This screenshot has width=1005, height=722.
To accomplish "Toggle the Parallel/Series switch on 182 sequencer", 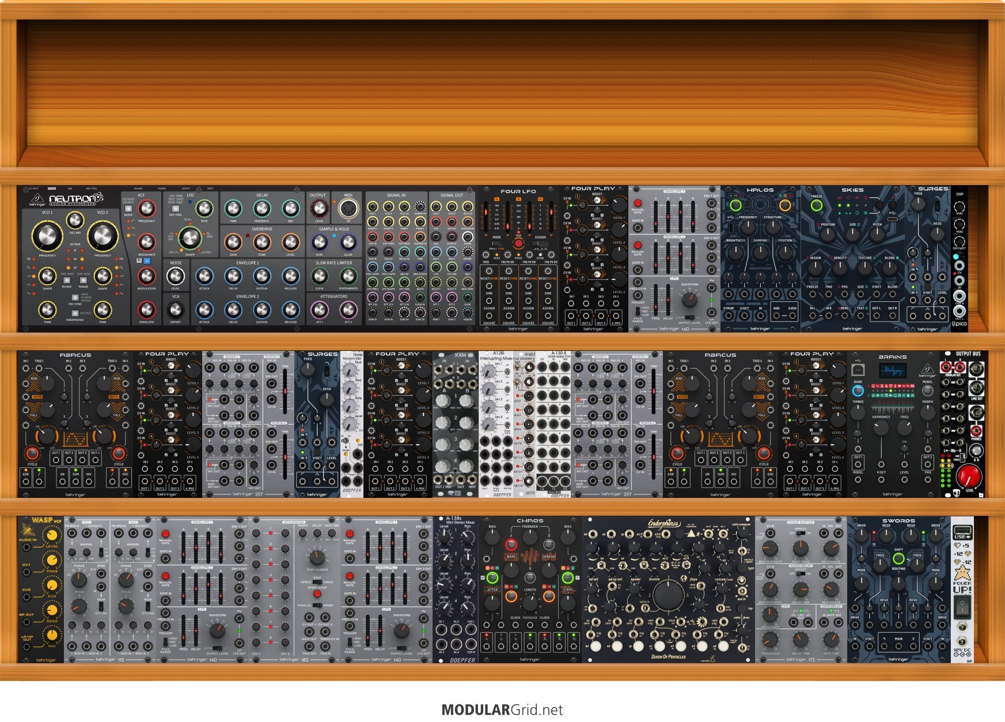I will (317, 605).
